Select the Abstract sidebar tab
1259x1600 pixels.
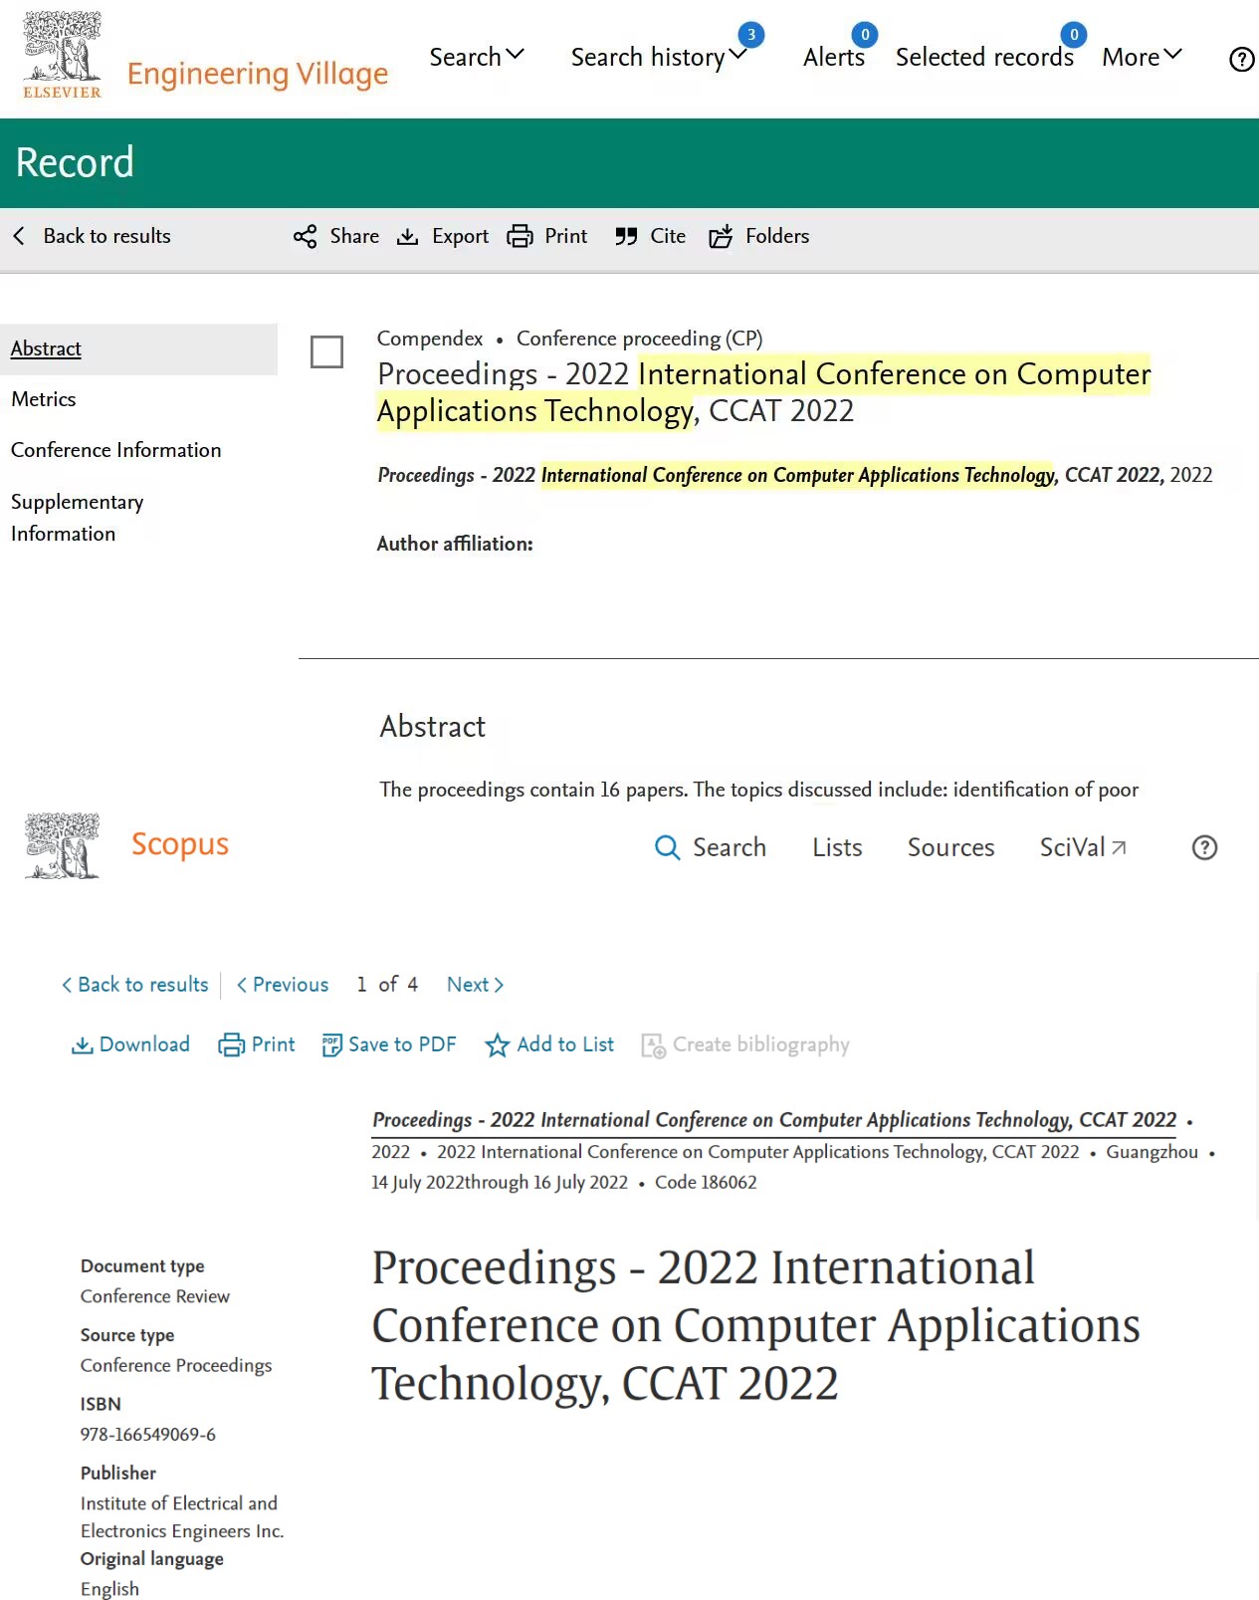pyautogui.click(x=138, y=348)
